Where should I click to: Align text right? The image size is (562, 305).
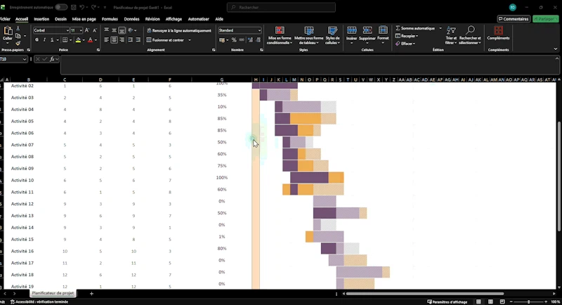point(122,40)
